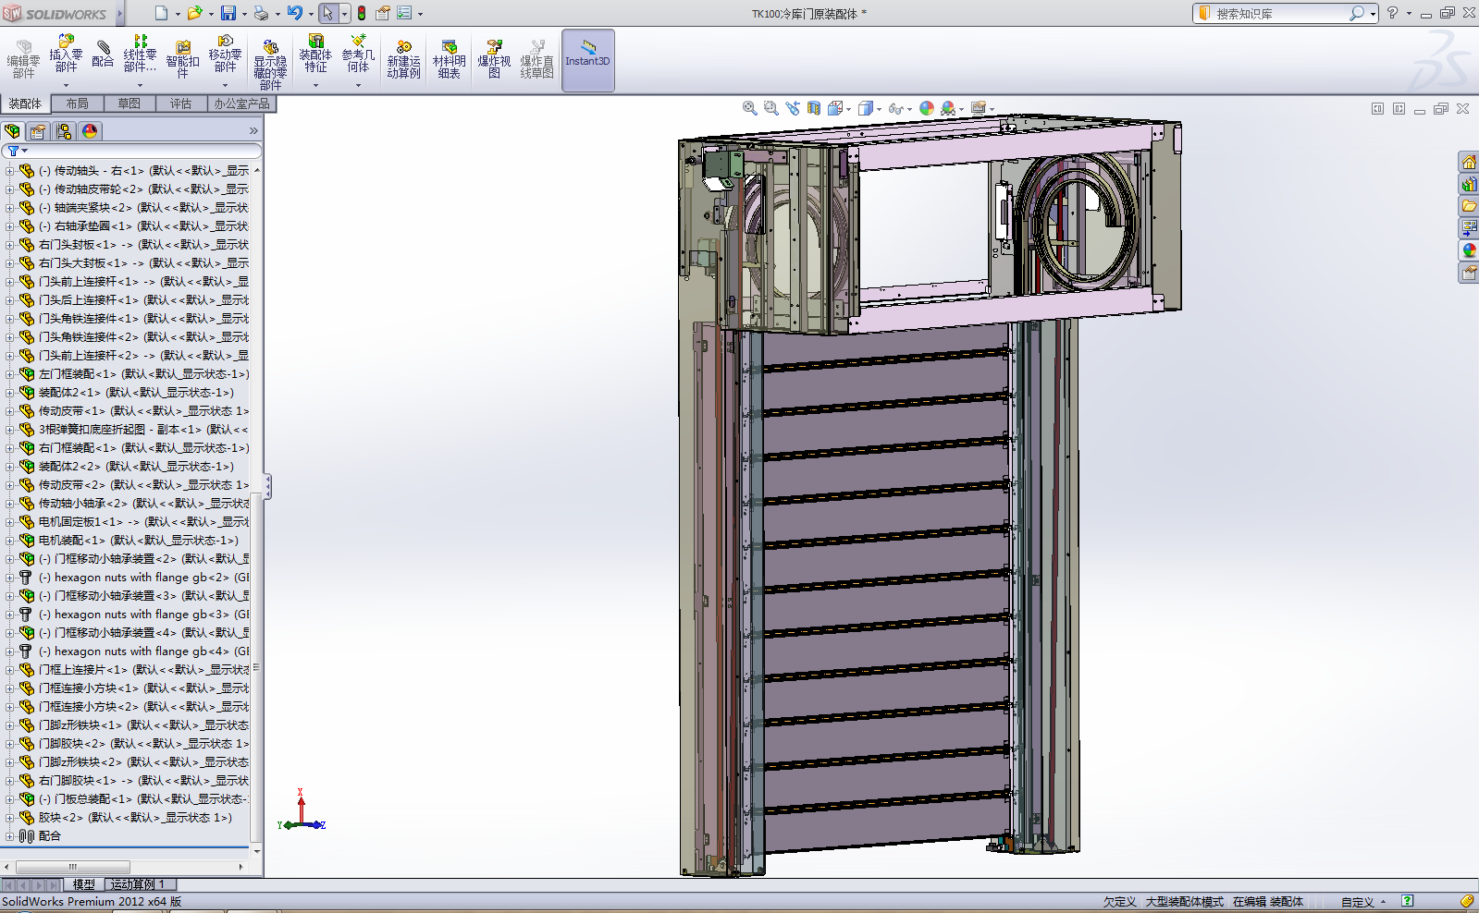The width and height of the screenshot is (1479, 913).
Task: Click the Bill of Materials (材料明细表) icon
Action: click(x=449, y=59)
